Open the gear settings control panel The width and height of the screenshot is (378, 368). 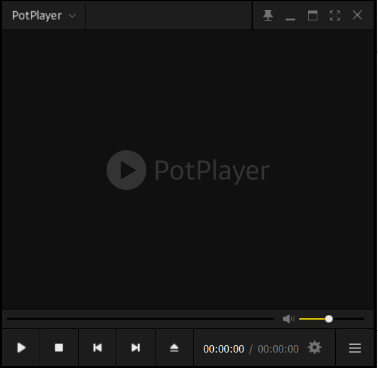coord(315,348)
